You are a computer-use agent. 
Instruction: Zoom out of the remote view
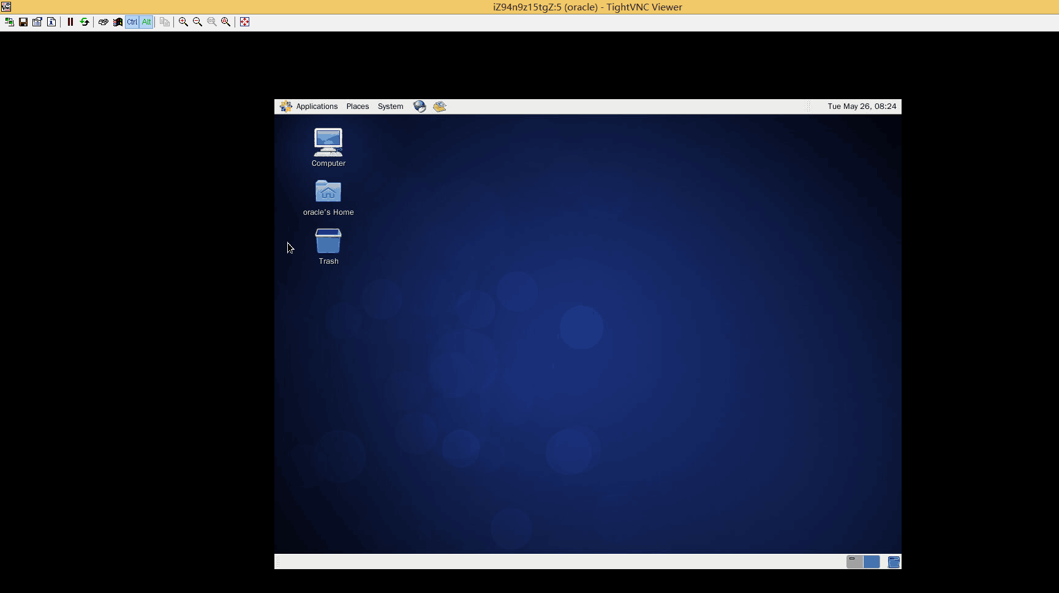click(x=197, y=22)
